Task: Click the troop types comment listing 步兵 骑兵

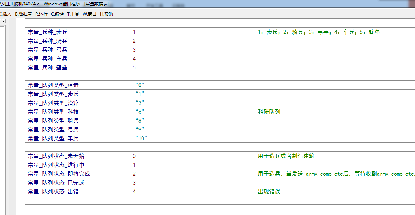Action: coord(319,32)
